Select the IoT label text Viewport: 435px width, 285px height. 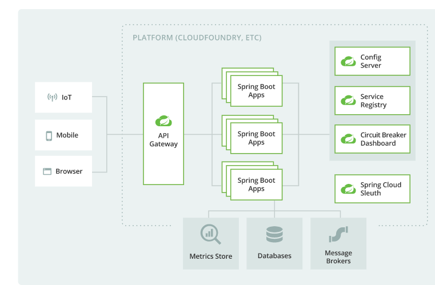click(x=66, y=98)
